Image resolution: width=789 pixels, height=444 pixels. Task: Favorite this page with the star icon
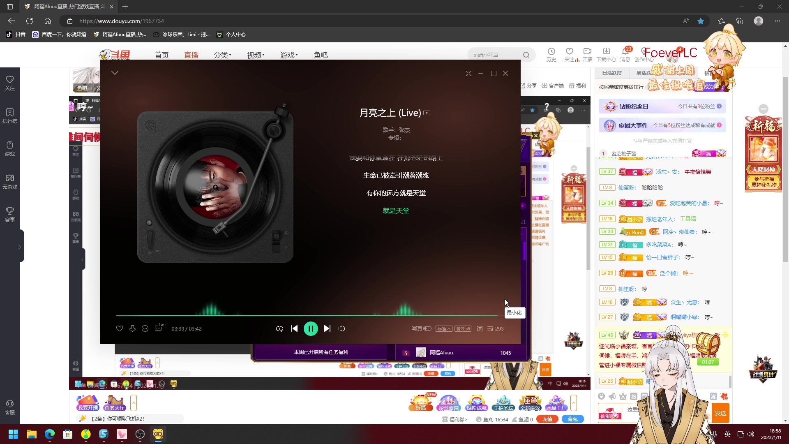click(701, 21)
